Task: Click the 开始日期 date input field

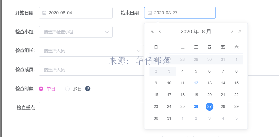Action: pos(76,13)
